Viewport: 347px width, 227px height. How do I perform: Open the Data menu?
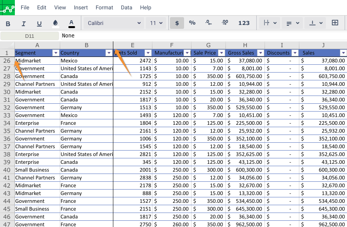[127, 7]
